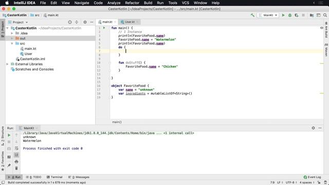The width and height of the screenshot is (329, 185).
Task: Open Run panel settings gear
Action: tap(313, 128)
